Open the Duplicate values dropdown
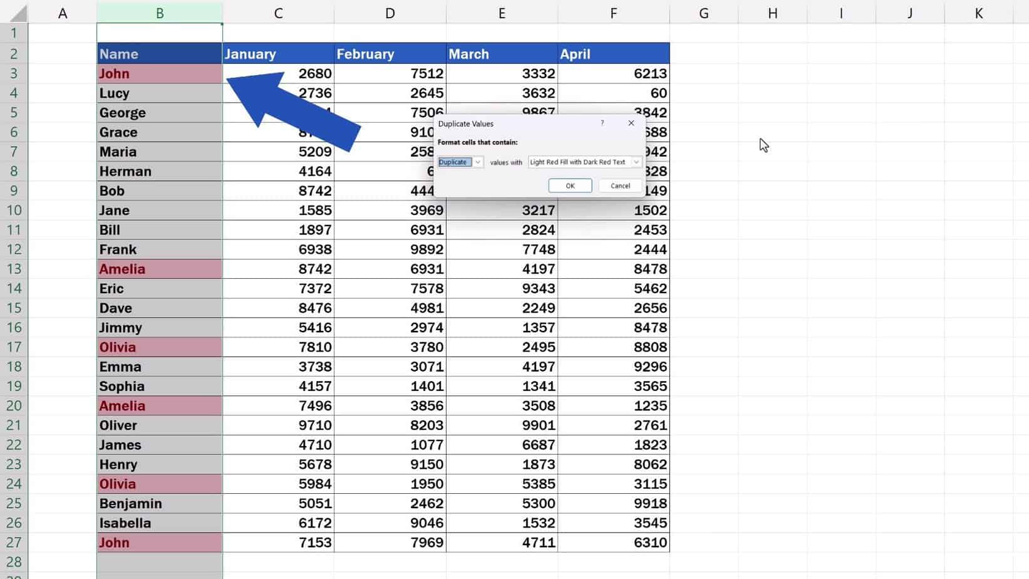1029x579 pixels. (478, 162)
